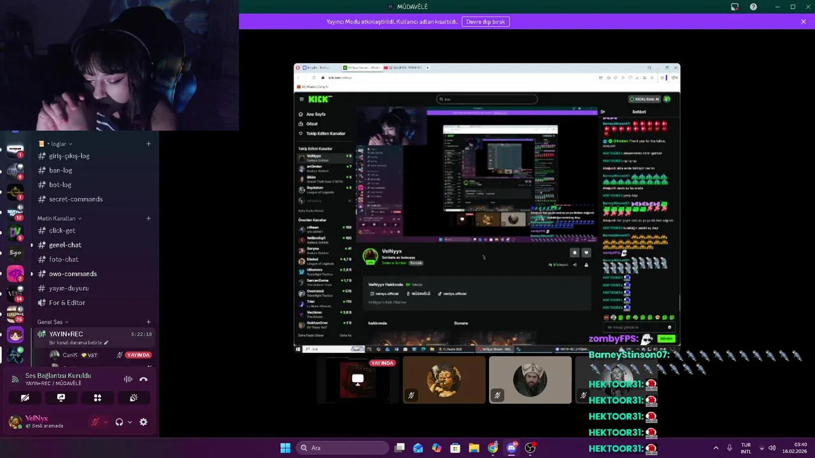815x458 pixels.
Task: Launch Outlook from the taskbar
Action: click(x=418, y=448)
